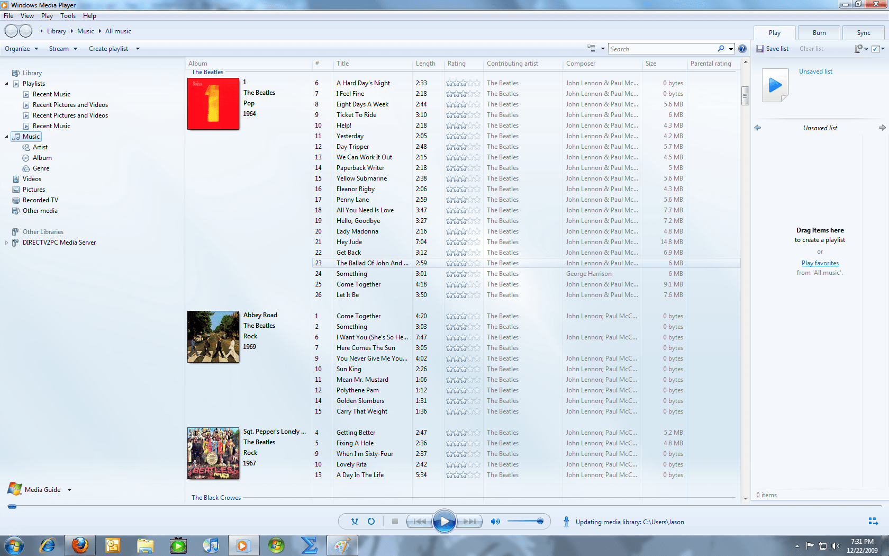The height and width of the screenshot is (556, 889).
Task: Collapse the Music tree node
Action: 6,137
